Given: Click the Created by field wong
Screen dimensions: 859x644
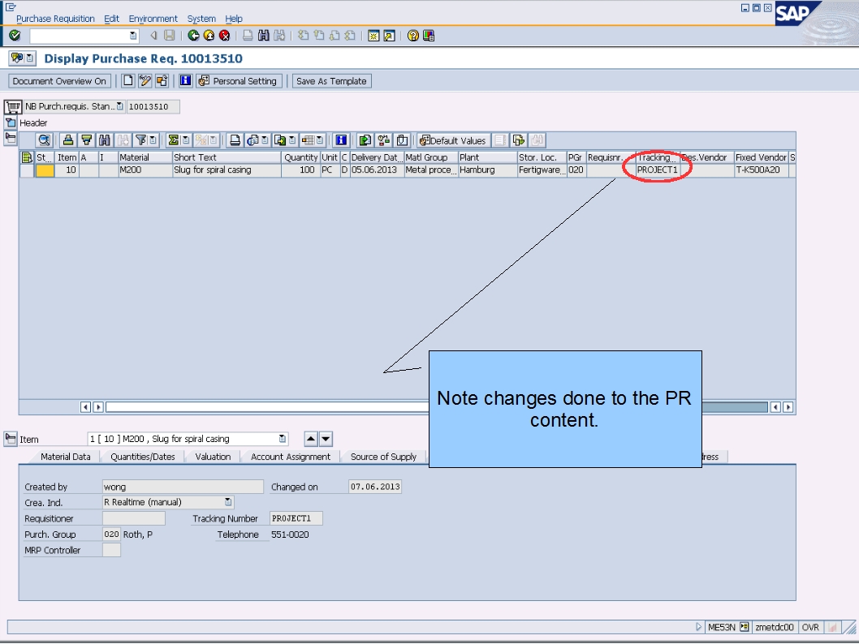Looking at the screenshot, I should (183, 487).
